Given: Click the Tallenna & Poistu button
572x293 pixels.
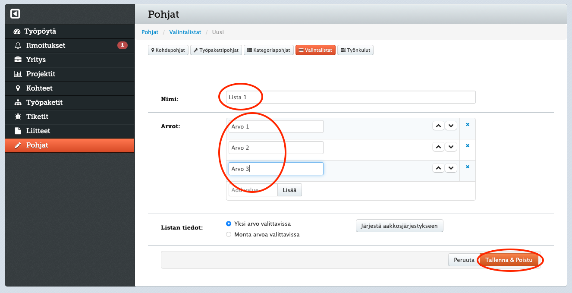Looking at the screenshot, I should click(x=509, y=260).
